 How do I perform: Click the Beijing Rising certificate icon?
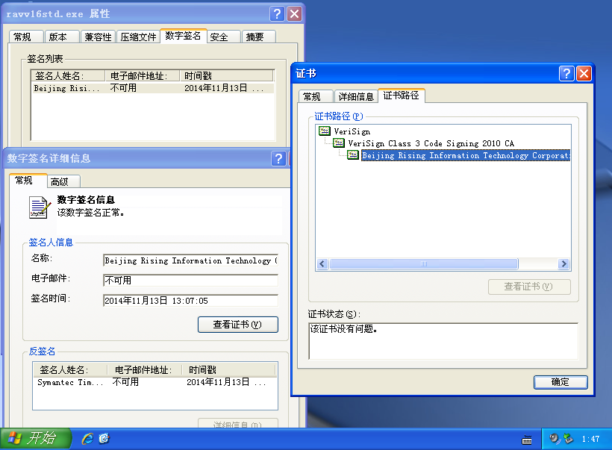point(353,155)
